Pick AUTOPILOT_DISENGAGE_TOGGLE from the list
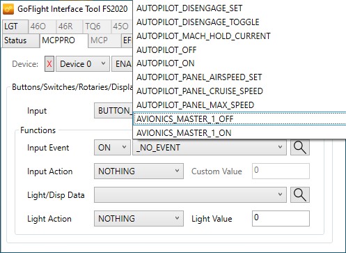The height and width of the screenshot is (253, 346). [x=239, y=22]
